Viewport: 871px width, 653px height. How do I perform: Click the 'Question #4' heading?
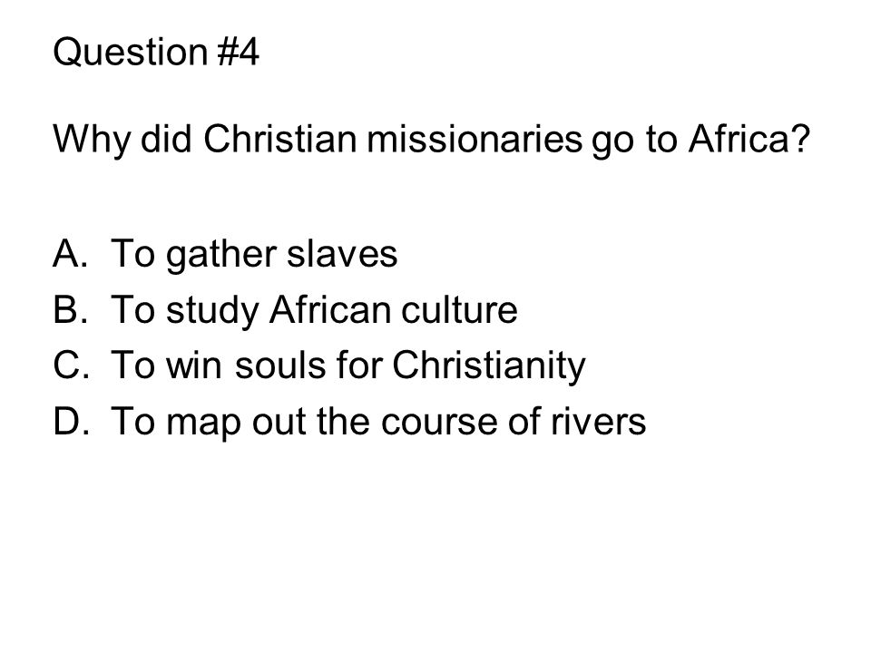tap(155, 53)
